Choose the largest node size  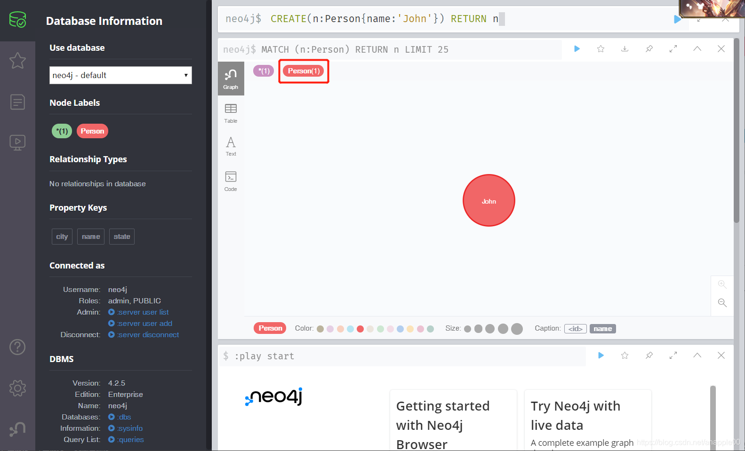517,329
